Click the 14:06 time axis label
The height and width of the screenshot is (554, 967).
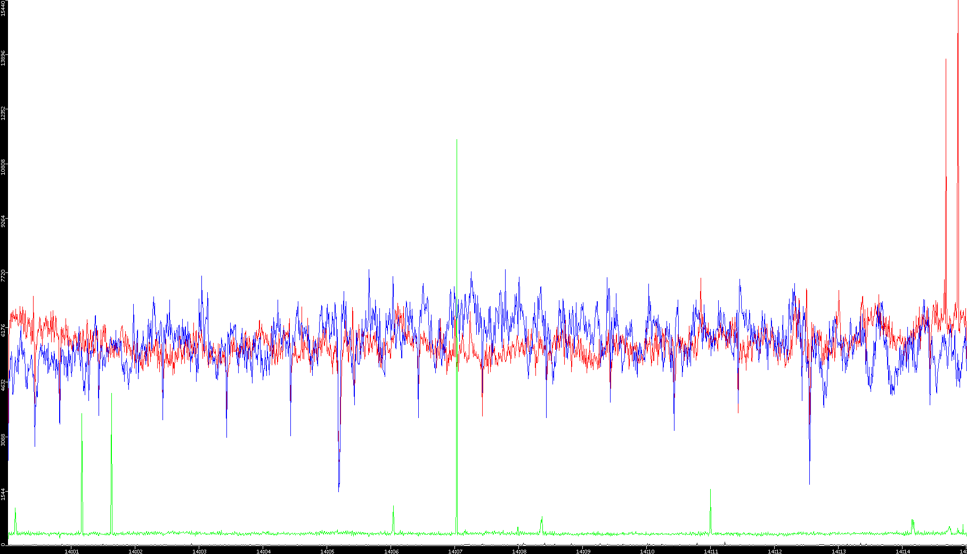click(391, 551)
